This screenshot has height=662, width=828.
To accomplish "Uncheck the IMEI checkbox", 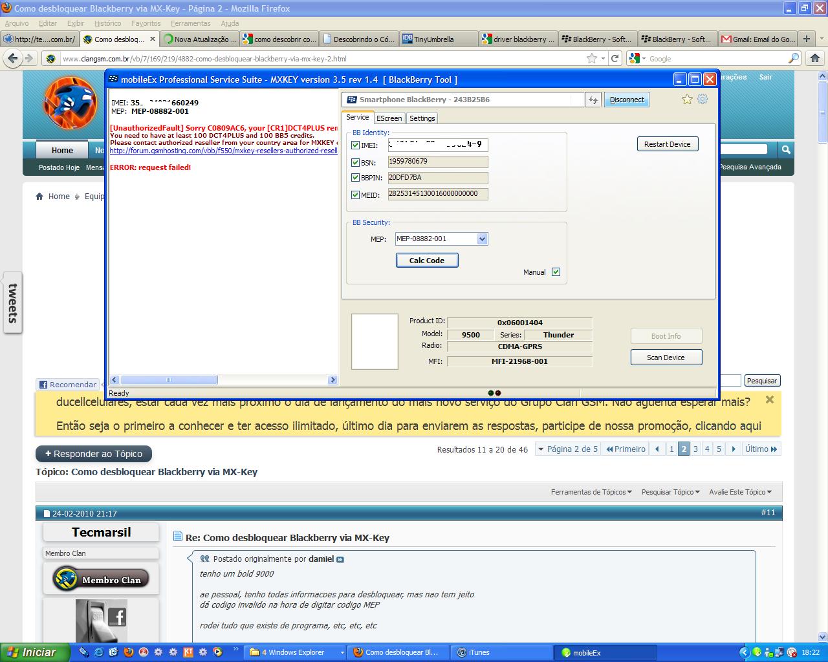I will coord(355,145).
